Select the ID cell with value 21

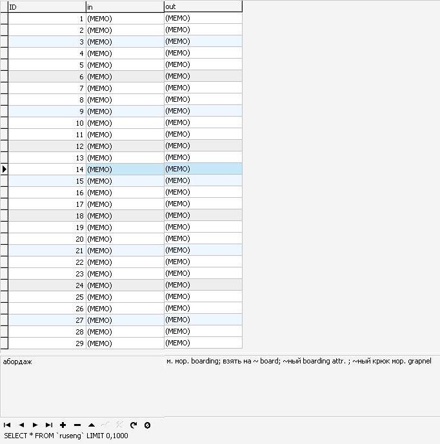pyautogui.click(x=47, y=251)
